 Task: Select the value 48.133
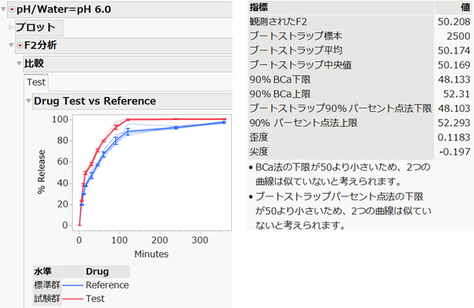point(454,80)
